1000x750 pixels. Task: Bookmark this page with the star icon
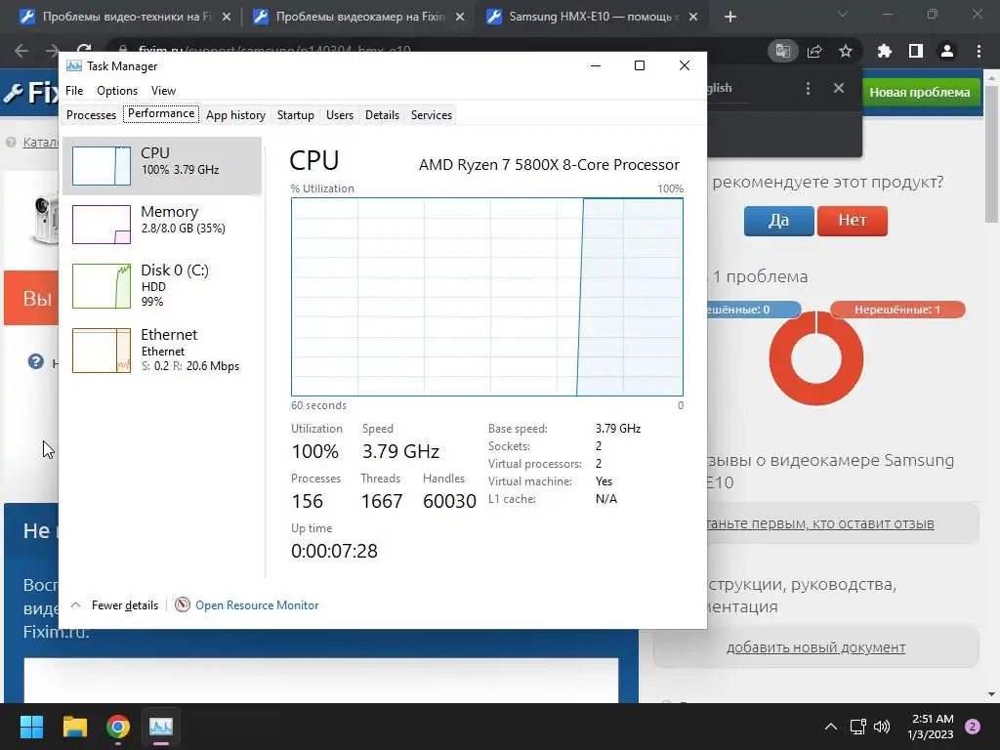[x=846, y=51]
